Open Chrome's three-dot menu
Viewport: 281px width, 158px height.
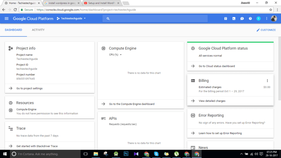277,10
